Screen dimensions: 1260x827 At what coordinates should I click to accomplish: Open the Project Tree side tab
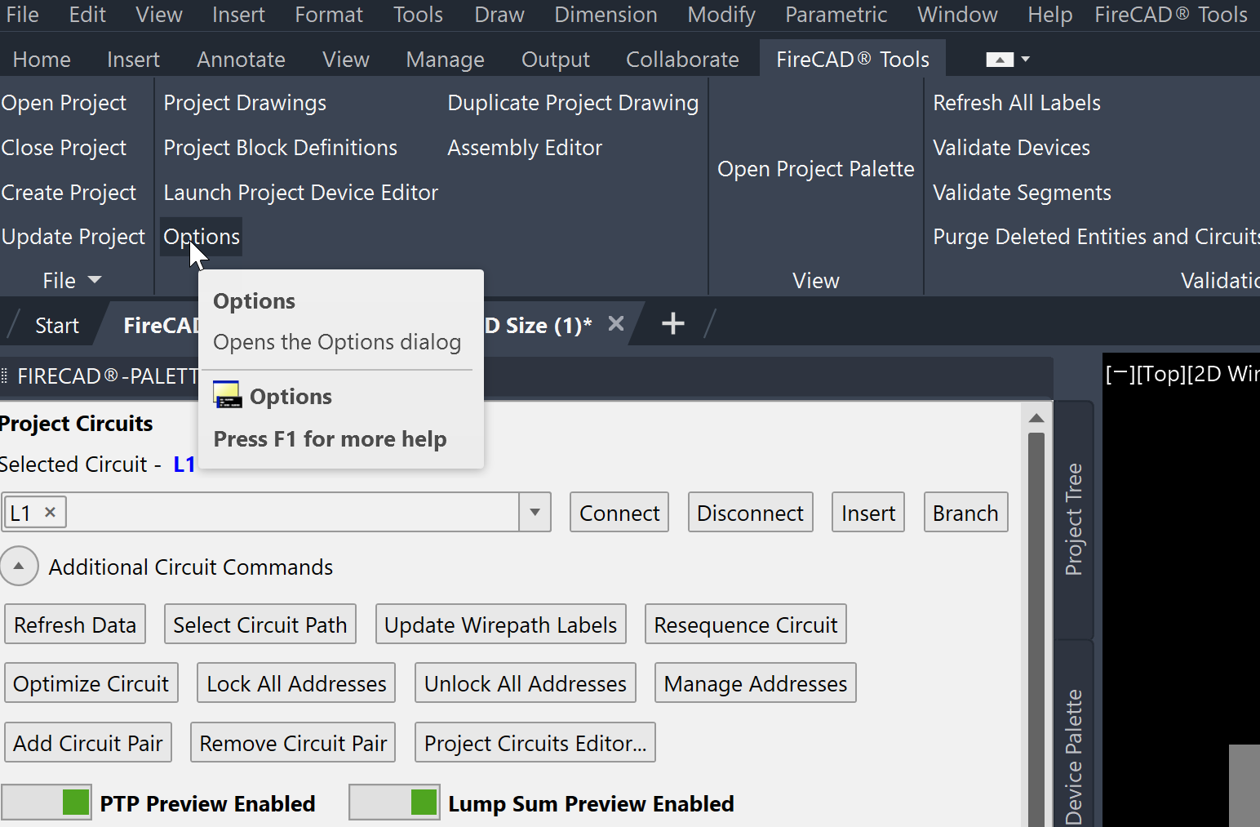coord(1074,519)
